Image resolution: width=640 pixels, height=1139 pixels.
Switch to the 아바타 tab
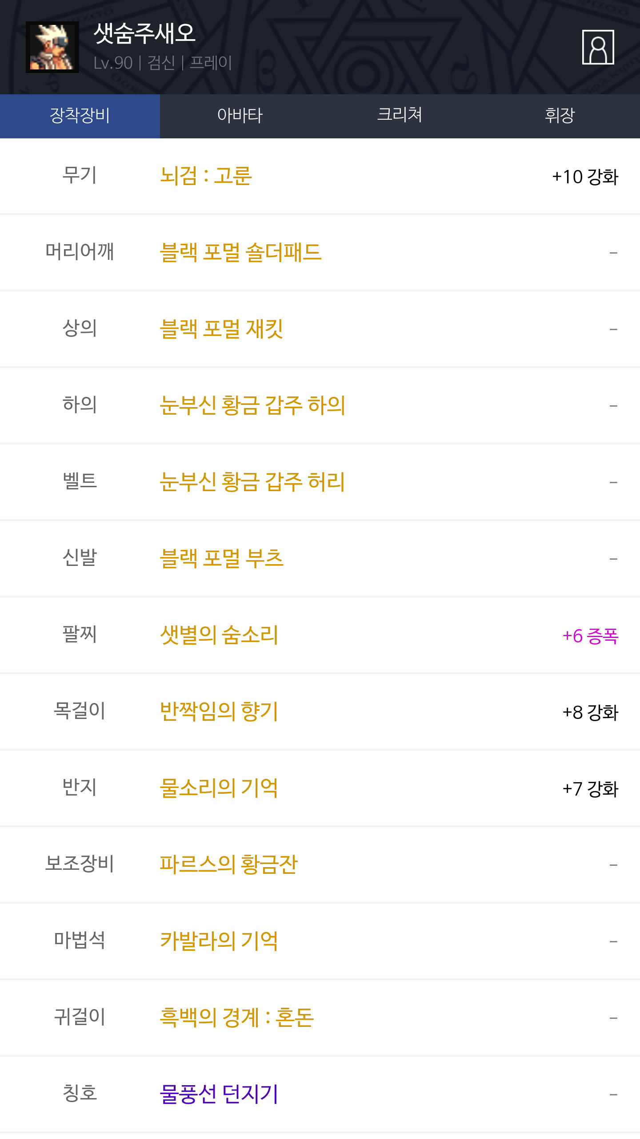(240, 116)
